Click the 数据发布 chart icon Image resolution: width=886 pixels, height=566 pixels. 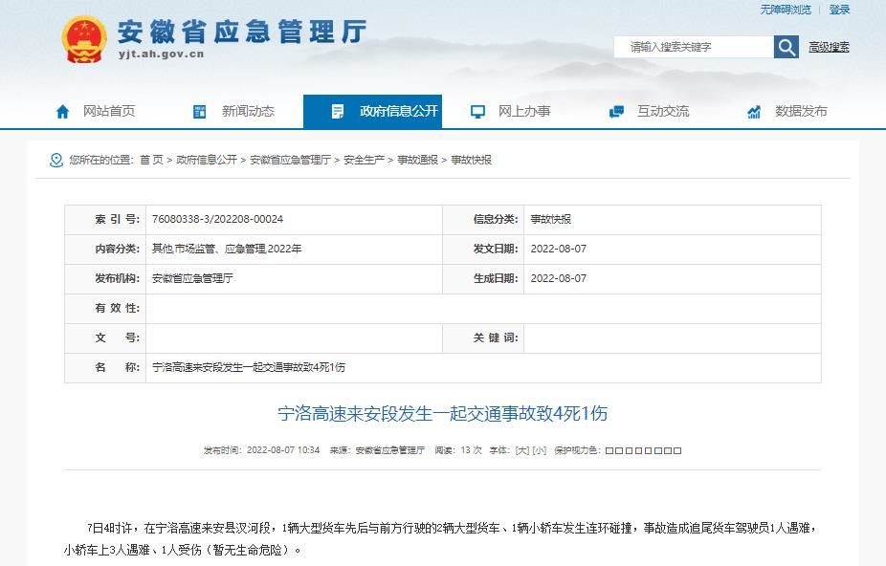(x=754, y=112)
